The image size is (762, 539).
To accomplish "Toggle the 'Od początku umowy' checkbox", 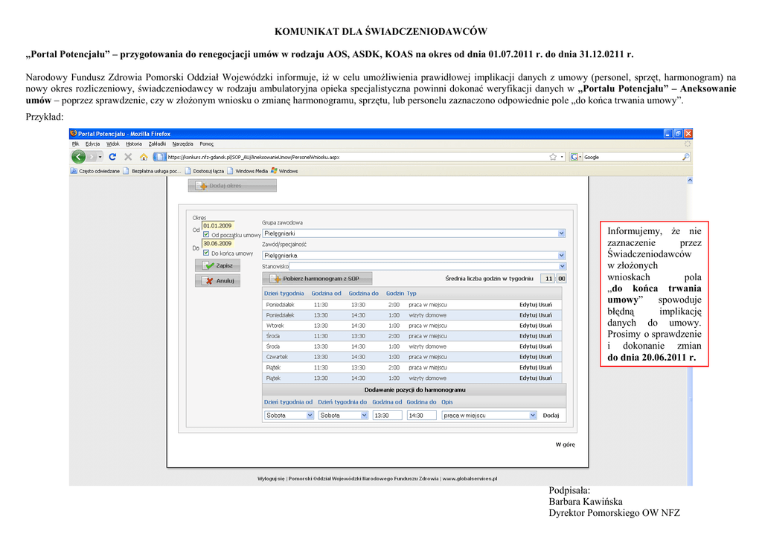I will click(x=206, y=235).
